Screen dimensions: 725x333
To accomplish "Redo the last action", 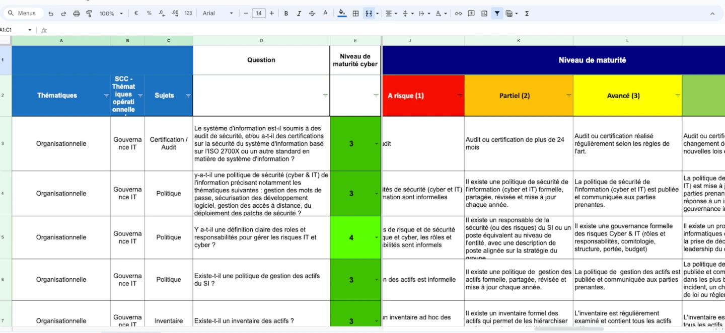I will click(x=63, y=14).
